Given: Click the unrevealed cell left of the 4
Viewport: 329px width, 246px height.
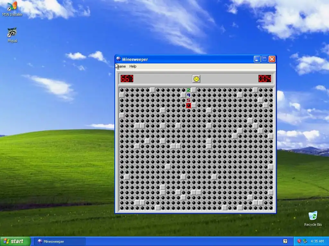Looking at the screenshot, I should point(183,95).
